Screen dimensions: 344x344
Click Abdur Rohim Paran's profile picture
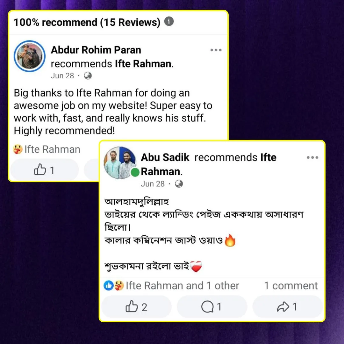(x=30, y=56)
